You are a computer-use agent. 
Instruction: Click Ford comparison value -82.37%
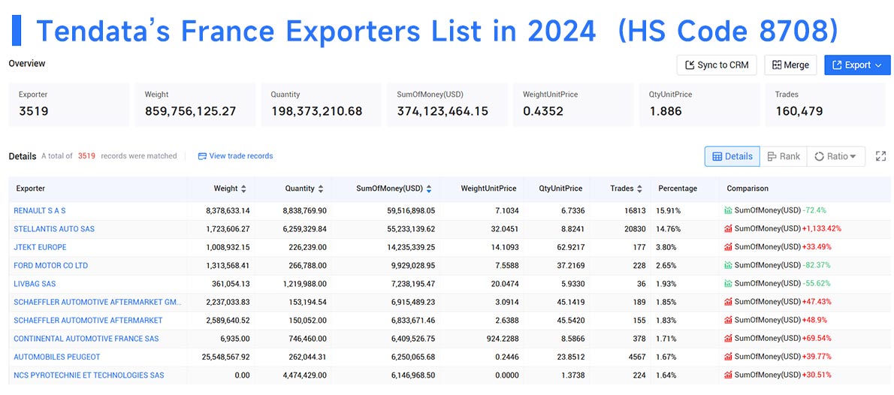(816, 265)
